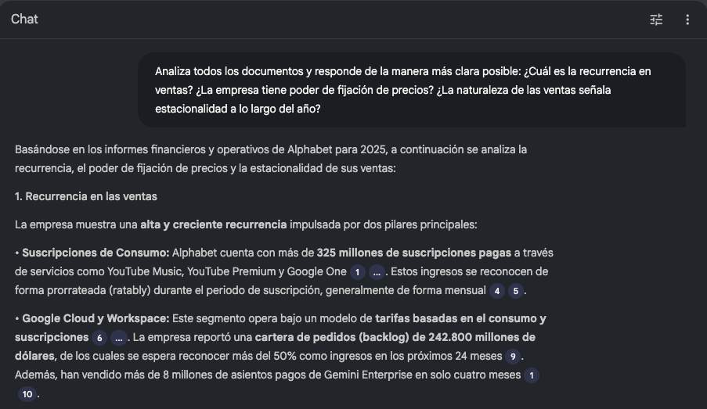Viewport: 707px width, 409px height.
Task: Open the chat configuration sliders icon
Action: 656,20
